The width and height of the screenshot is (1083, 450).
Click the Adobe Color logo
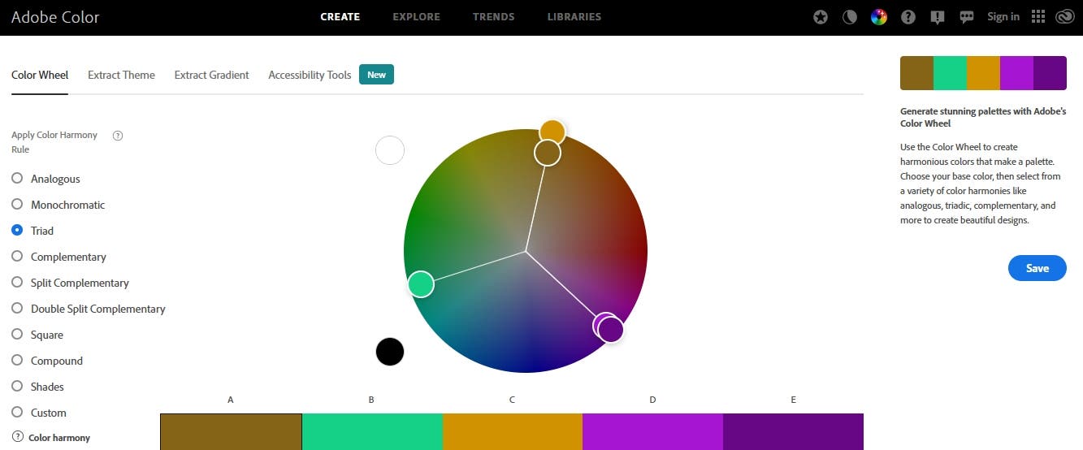click(55, 16)
